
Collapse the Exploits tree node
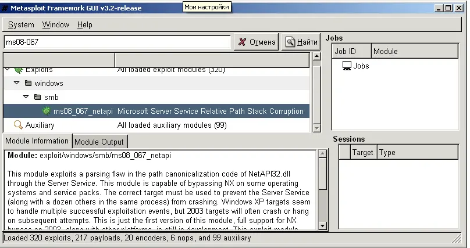coord(8,70)
